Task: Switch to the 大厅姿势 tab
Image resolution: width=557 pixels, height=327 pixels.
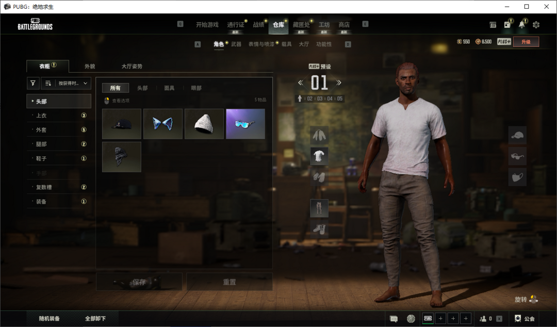Action: tap(132, 67)
